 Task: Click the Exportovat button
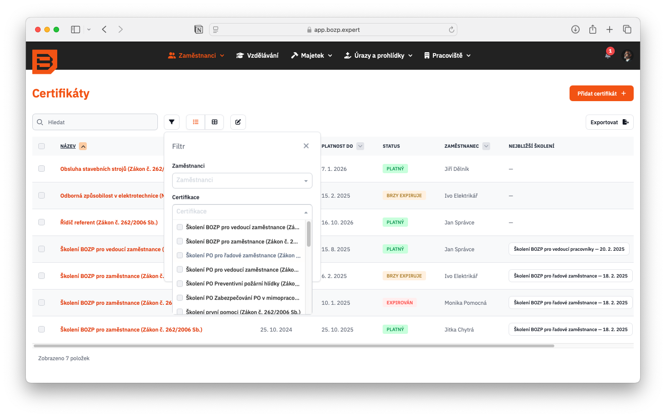(x=610, y=122)
